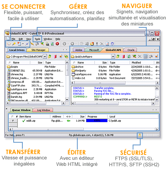
Task: Select CuteFTP.chm in the local list
Action: click(x=16, y=86)
